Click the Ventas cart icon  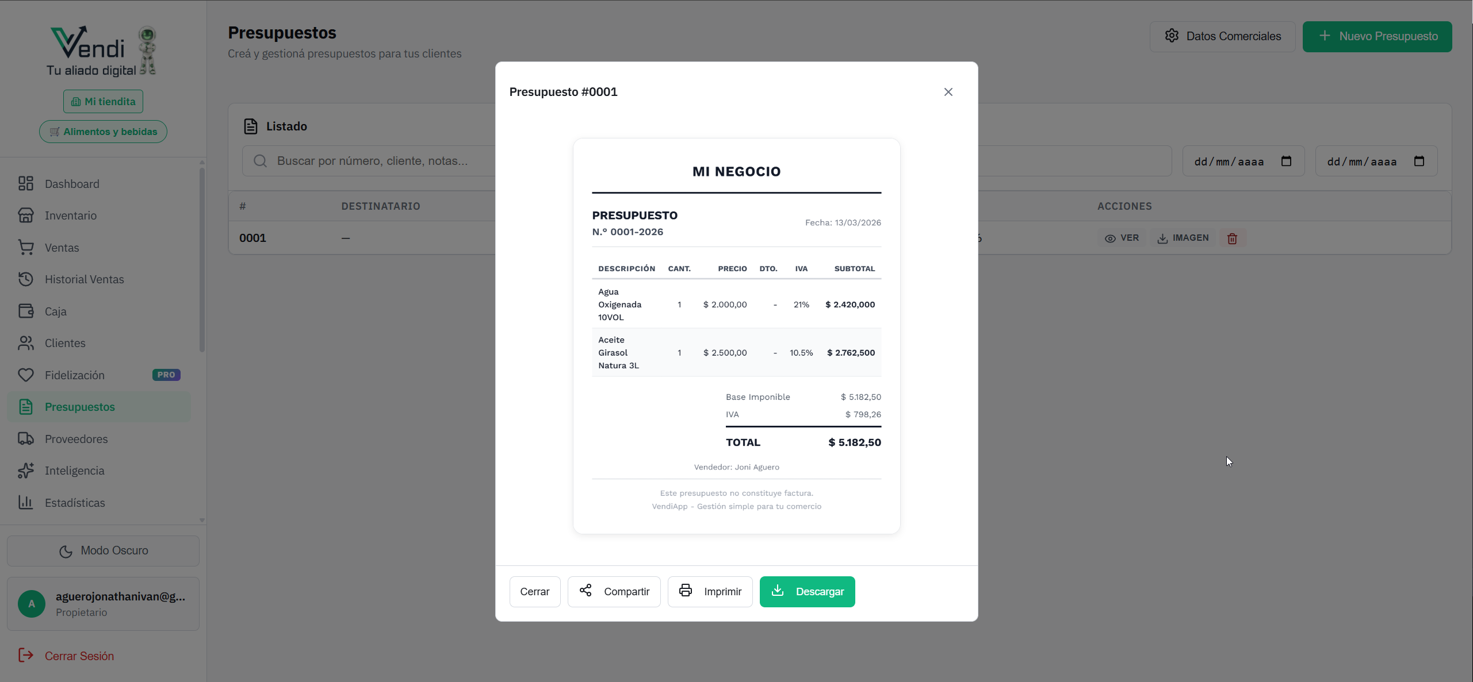[26, 247]
